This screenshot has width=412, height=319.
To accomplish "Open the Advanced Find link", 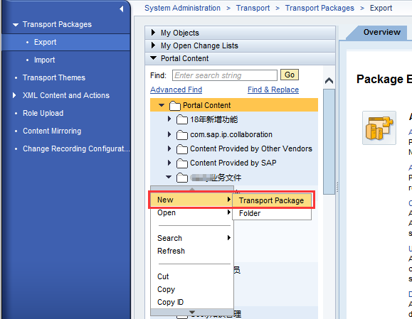I will (176, 90).
